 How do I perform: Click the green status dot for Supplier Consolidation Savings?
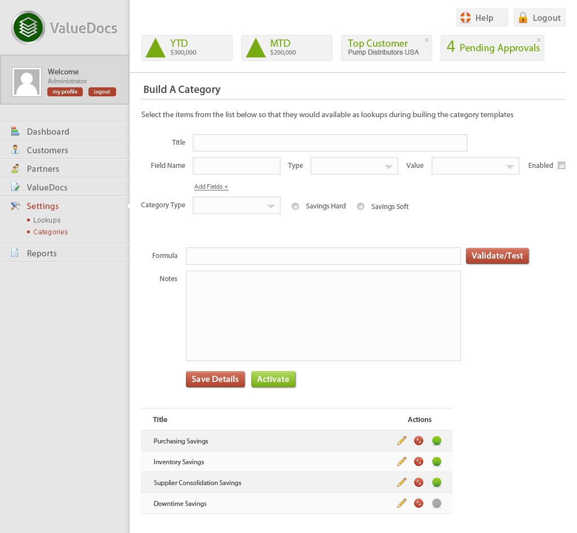click(437, 482)
